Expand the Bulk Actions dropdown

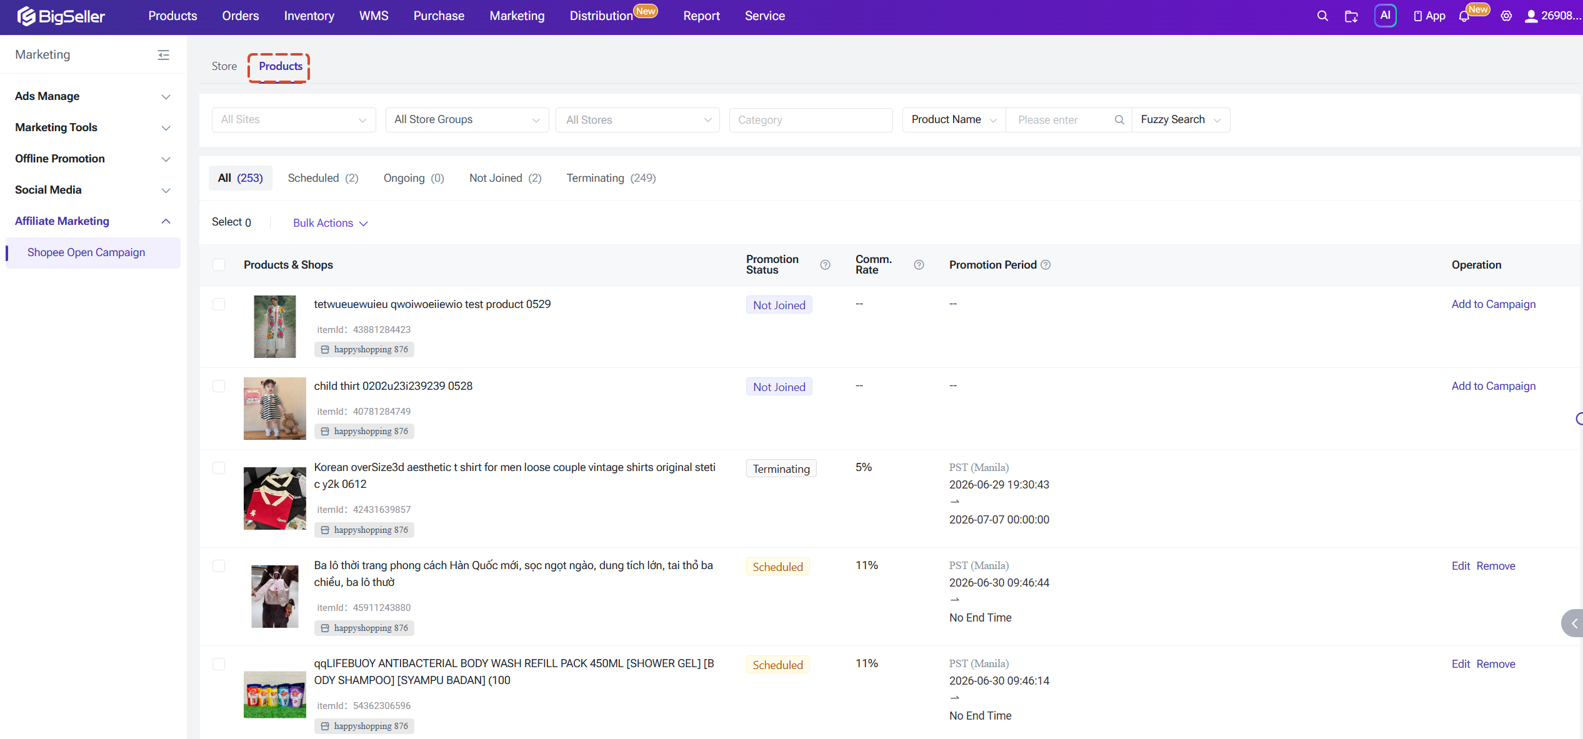(330, 223)
